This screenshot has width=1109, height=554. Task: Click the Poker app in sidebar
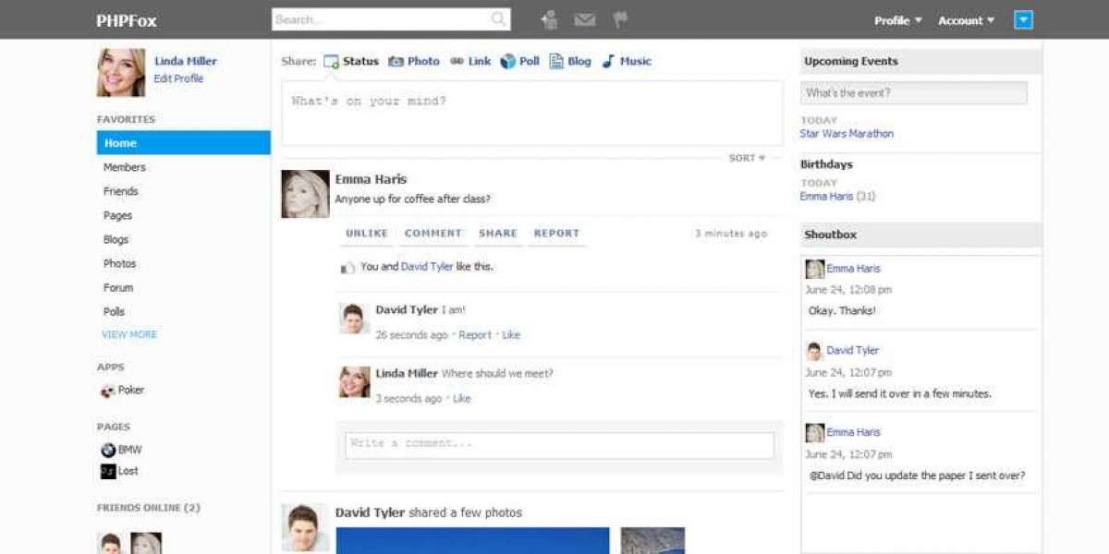(x=125, y=390)
